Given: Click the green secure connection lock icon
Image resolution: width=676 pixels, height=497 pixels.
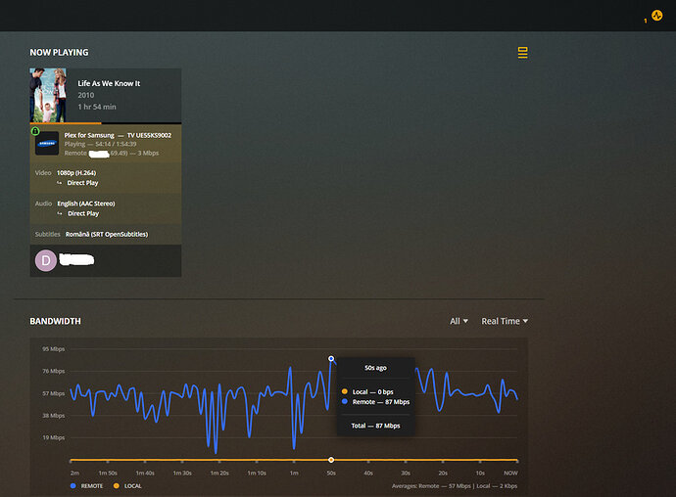Looking at the screenshot, I should click(x=35, y=131).
